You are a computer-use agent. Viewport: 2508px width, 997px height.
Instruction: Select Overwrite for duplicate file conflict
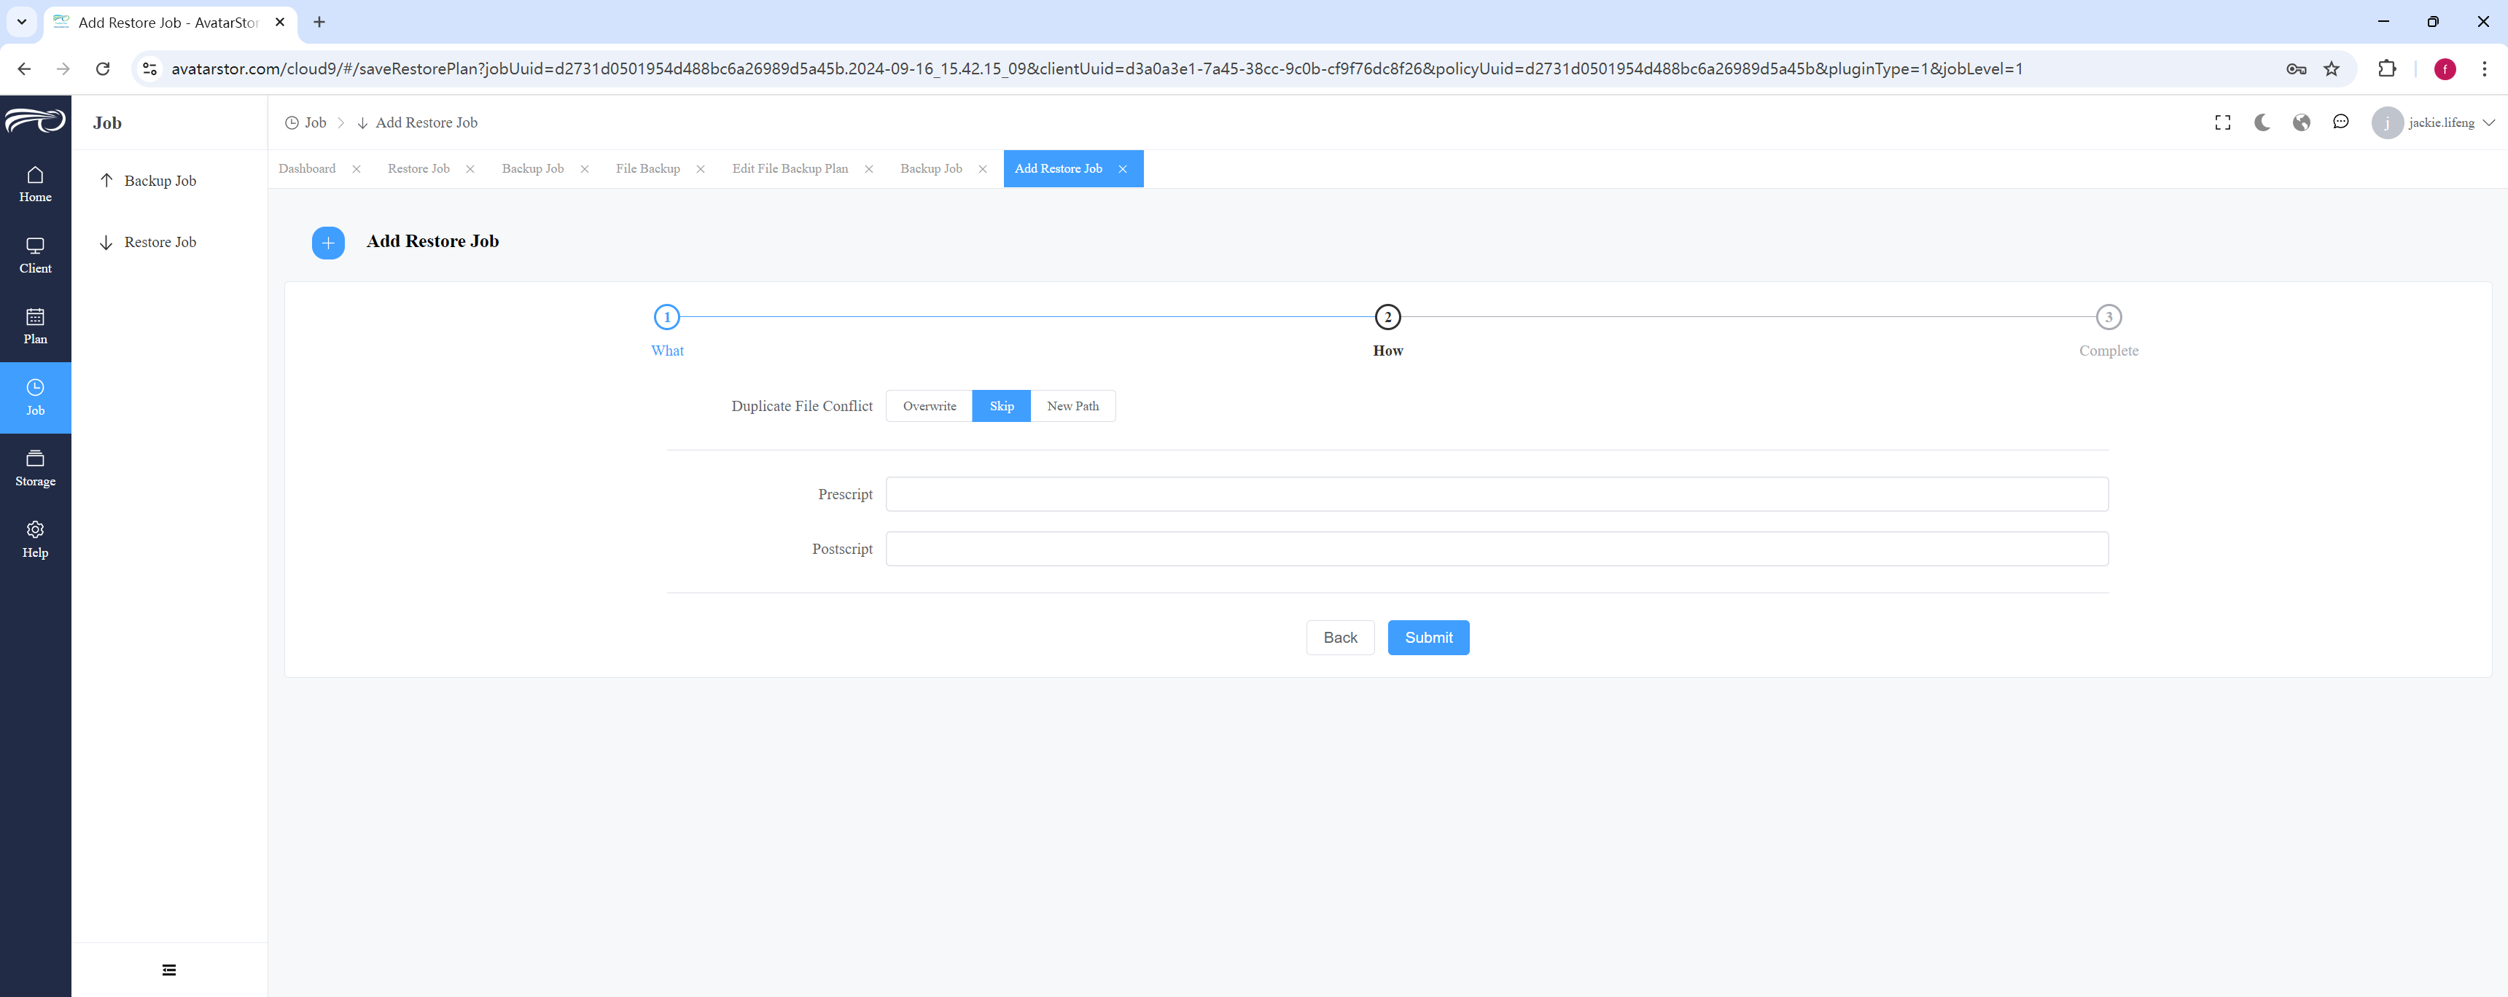click(x=929, y=406)
